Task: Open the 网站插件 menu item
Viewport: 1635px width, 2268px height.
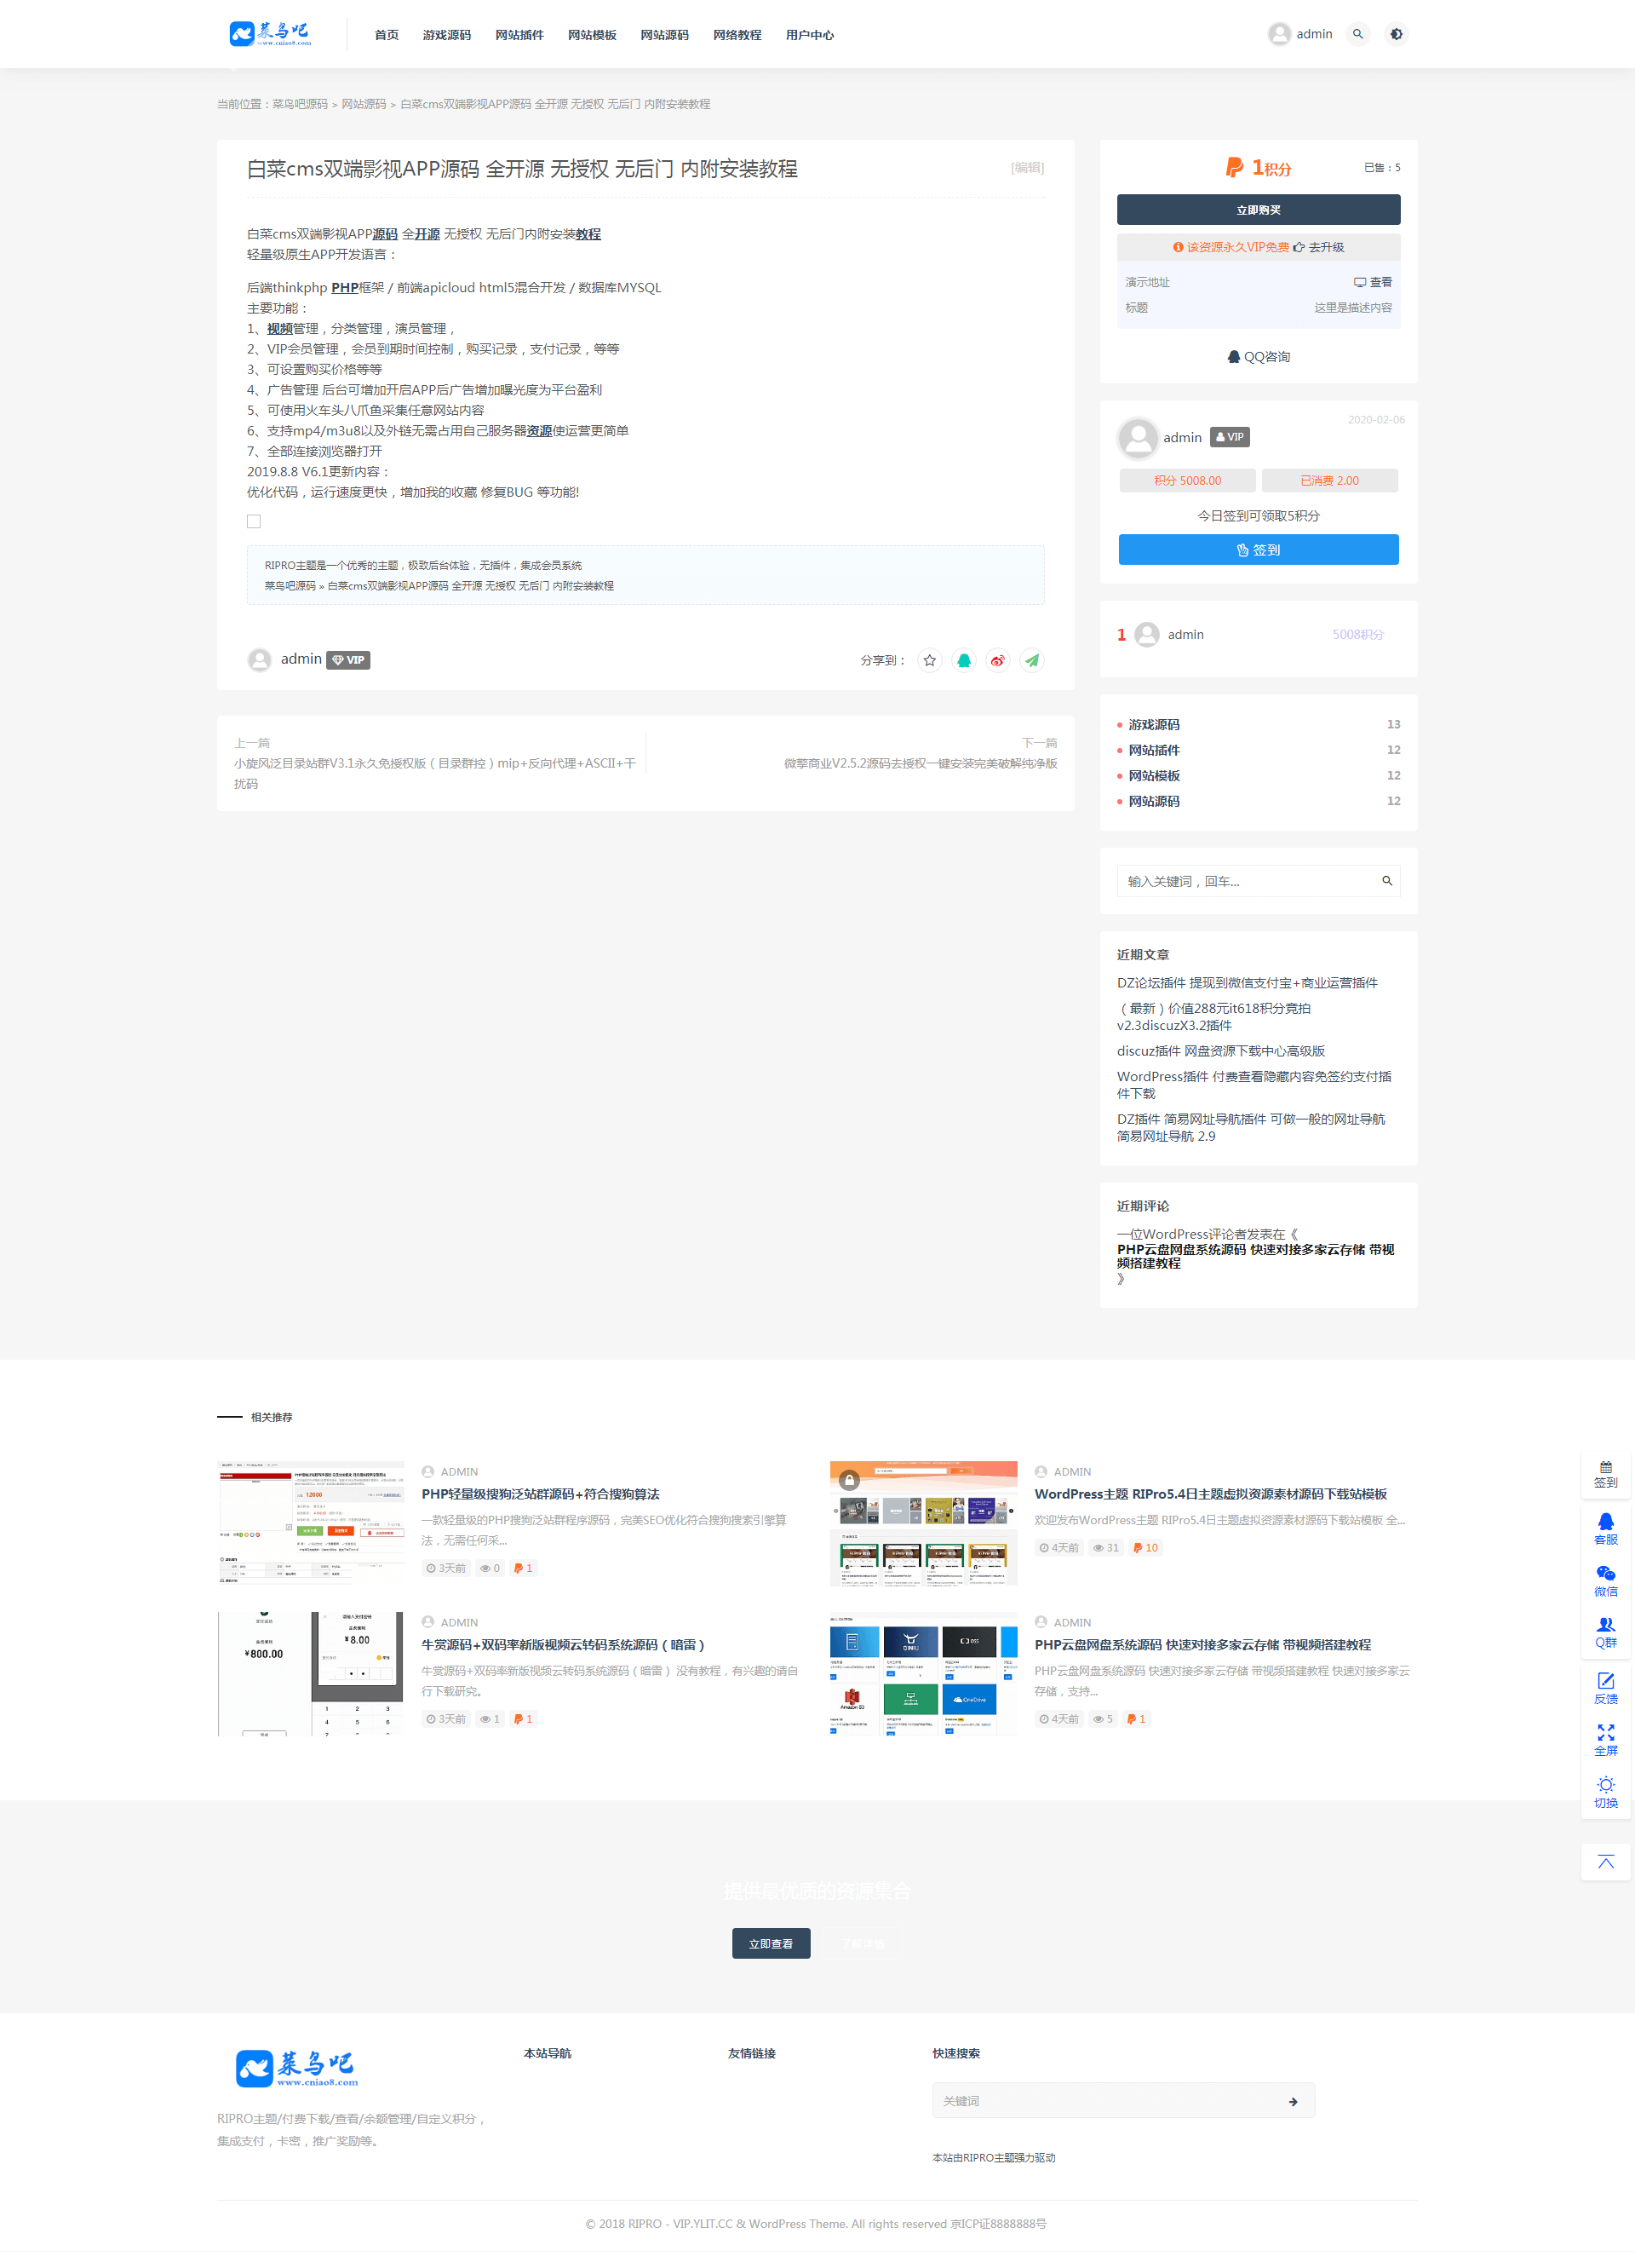Action: (x=519, y=35)
